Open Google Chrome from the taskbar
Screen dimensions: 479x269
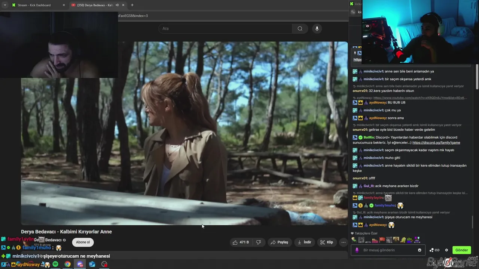[x=67, y=264]
